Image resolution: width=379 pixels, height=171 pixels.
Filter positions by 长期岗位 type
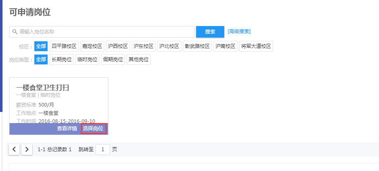[x=61, y=59]
